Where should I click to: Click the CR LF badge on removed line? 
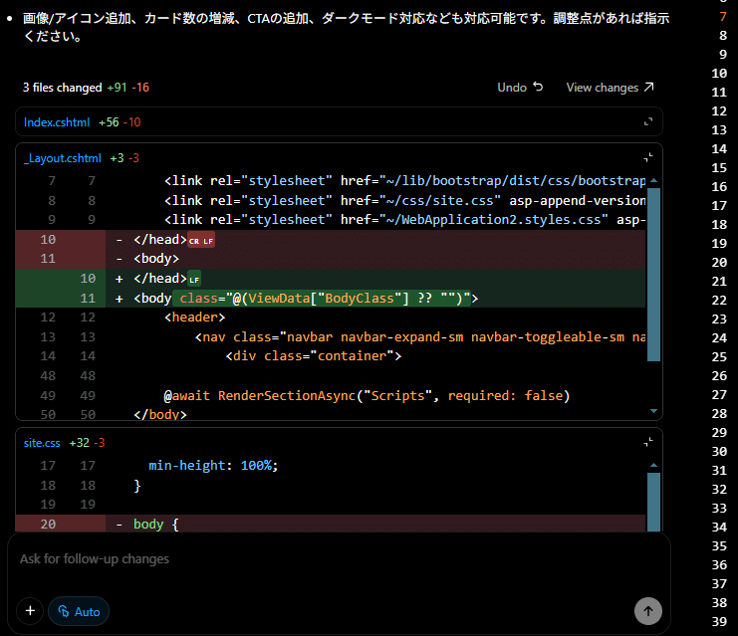click(x=201, y=241)
